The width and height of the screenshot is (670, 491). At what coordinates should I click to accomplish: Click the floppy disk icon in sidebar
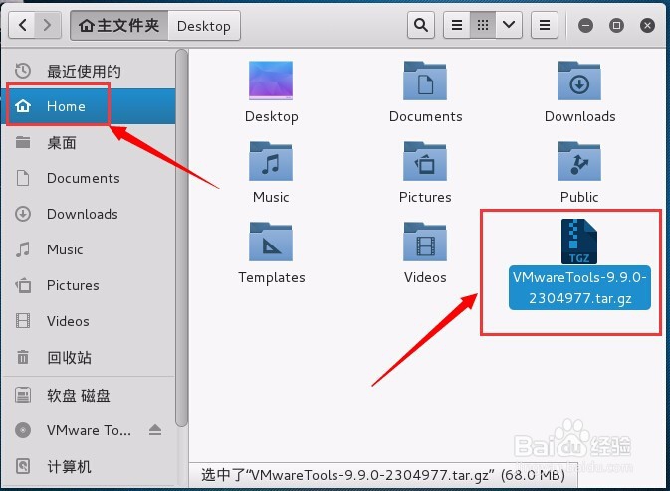coord(23,395)
